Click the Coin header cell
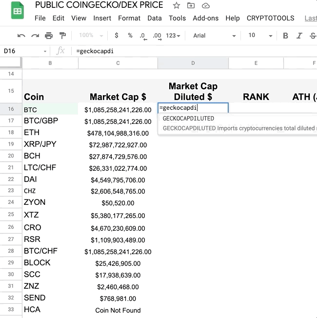This screenshot has width=317, height=318. (x=50, y=91)
